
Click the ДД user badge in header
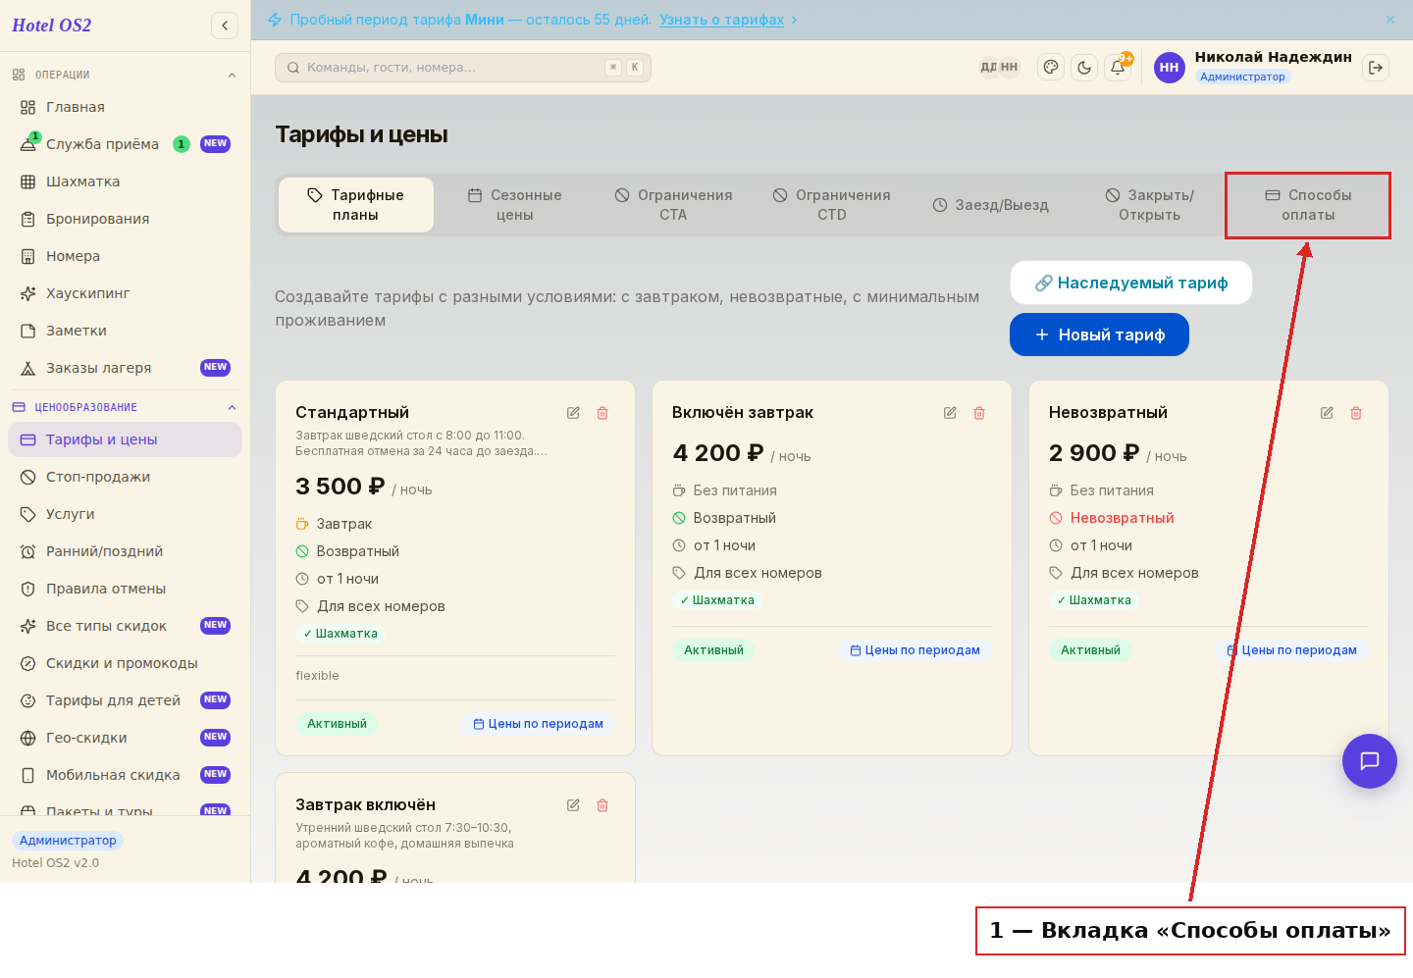[x=988, y=67]
